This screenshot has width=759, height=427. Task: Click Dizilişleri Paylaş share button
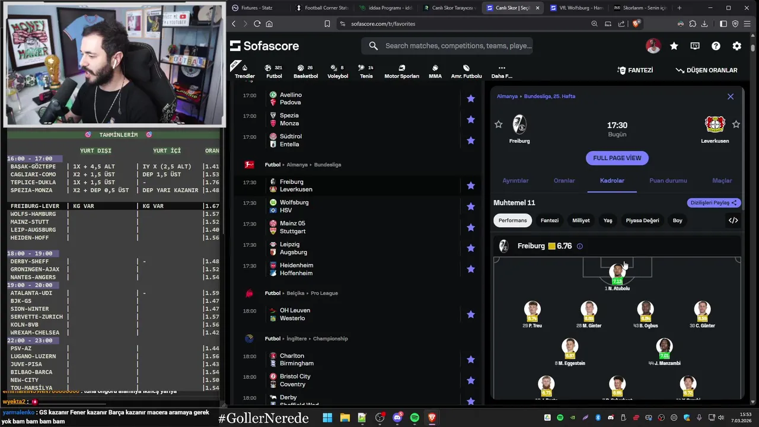[x=714, y=202]
